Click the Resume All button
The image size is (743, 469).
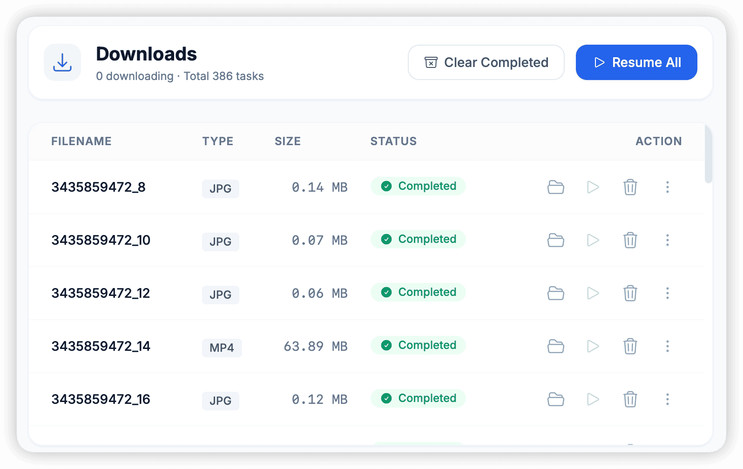point(636,62)
